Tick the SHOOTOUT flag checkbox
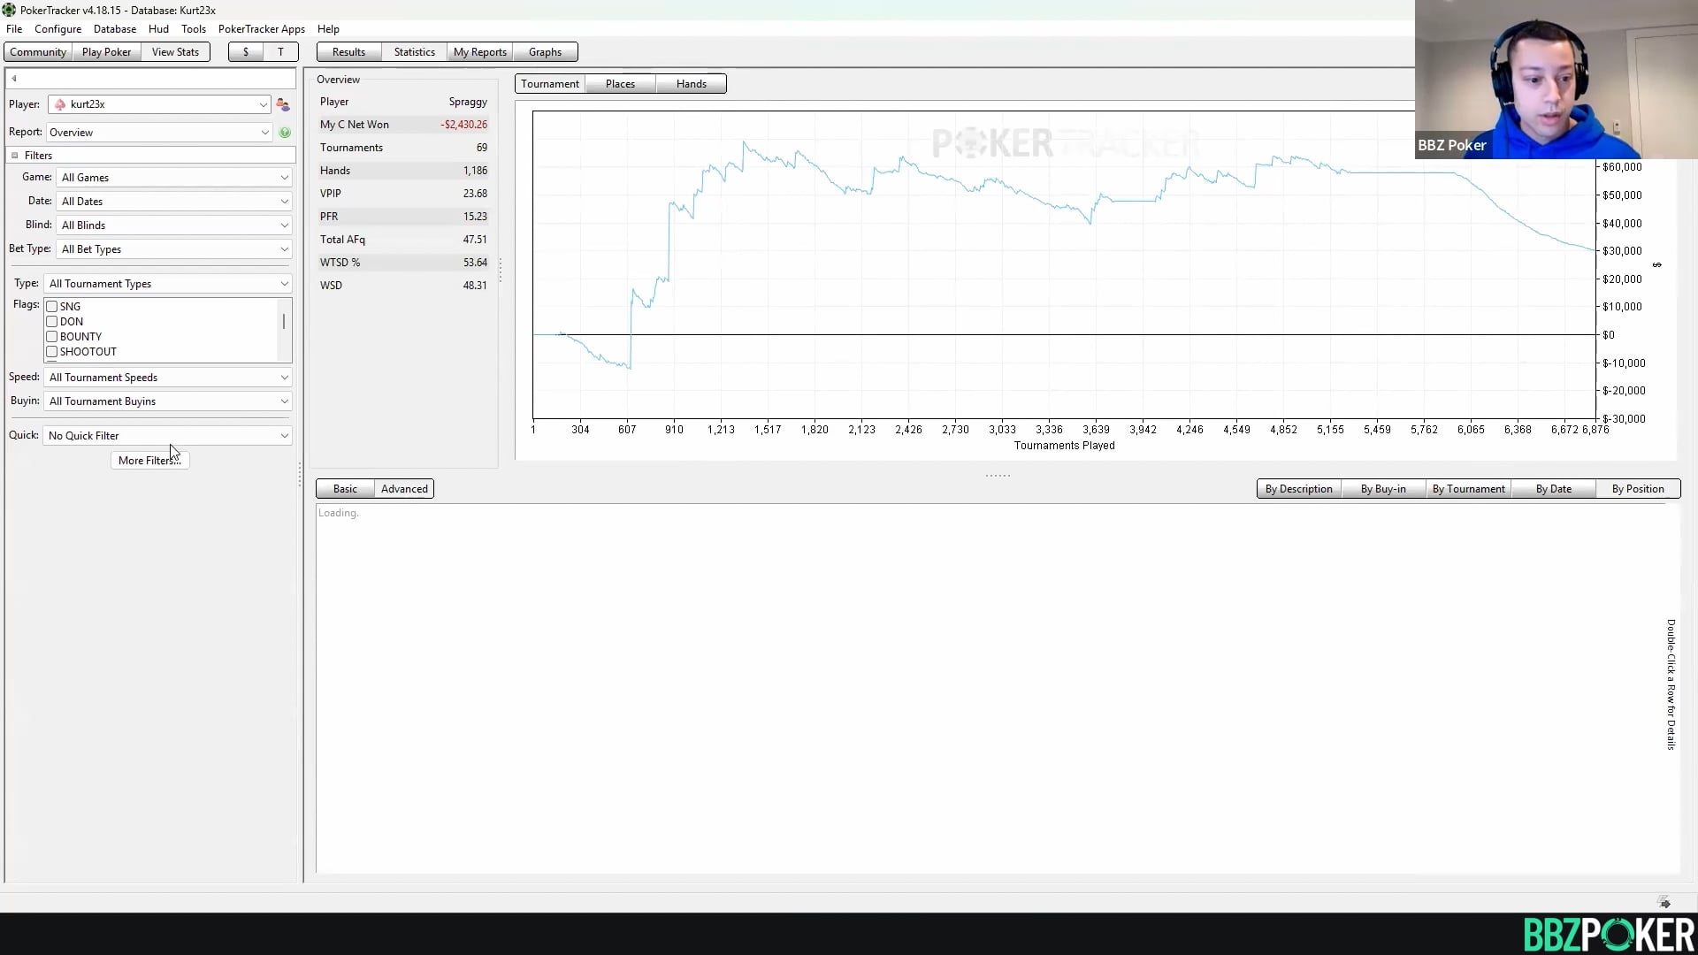Screen dimensions: 1698x955 point(52,352)
